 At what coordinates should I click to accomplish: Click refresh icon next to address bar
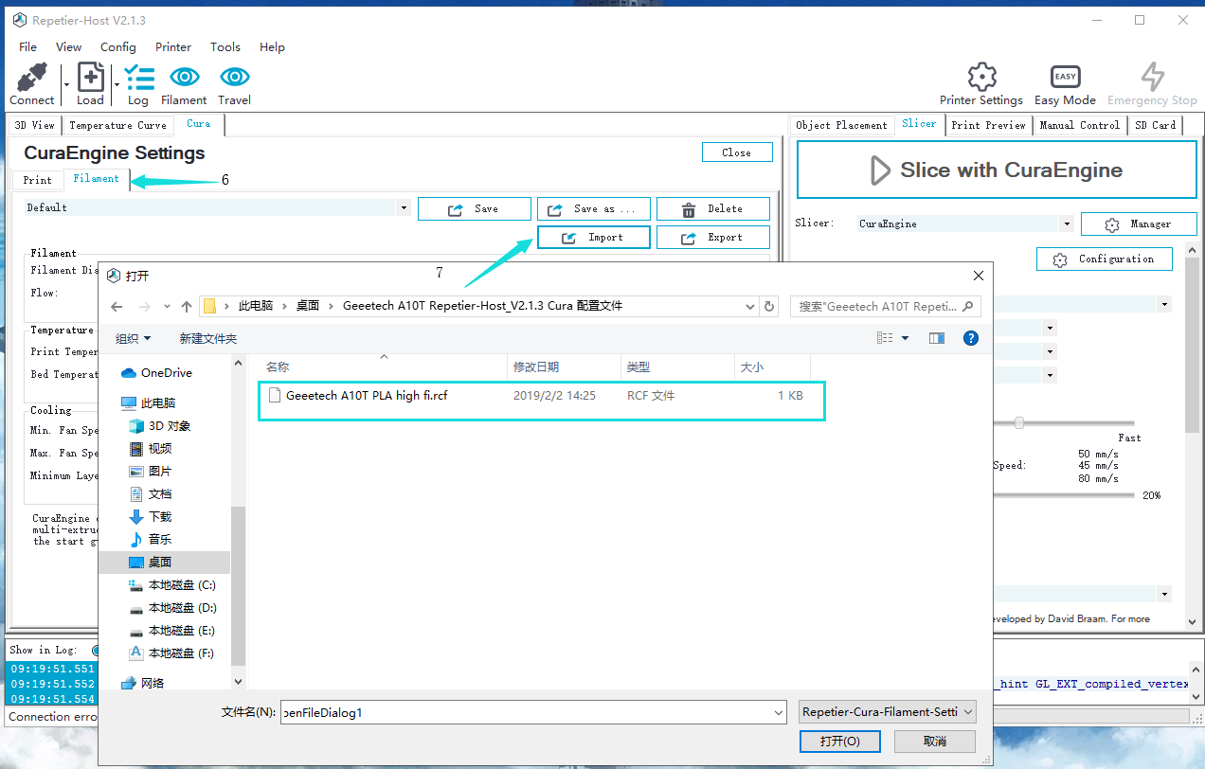769,307
